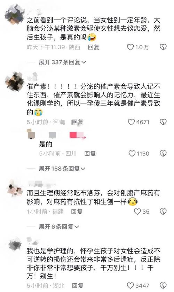Screen dimensions: 174x292
Task: Expand 6 replies
Action: click(59, 226)
